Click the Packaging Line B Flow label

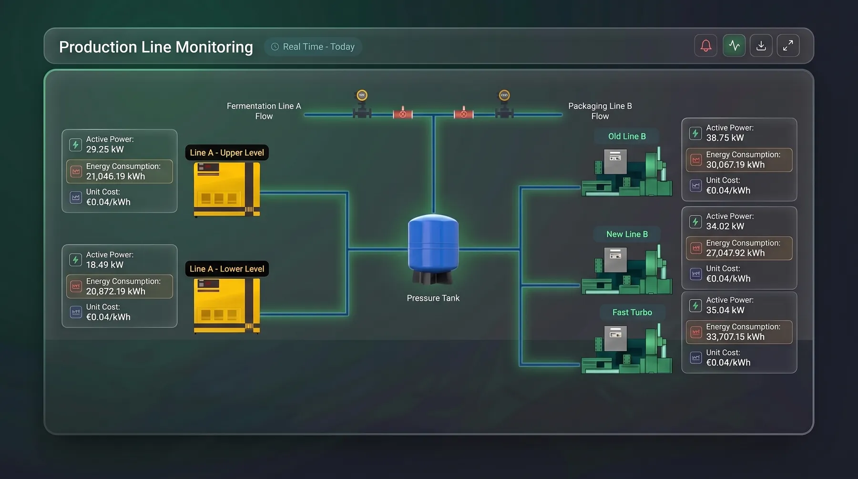coord(600,111)
